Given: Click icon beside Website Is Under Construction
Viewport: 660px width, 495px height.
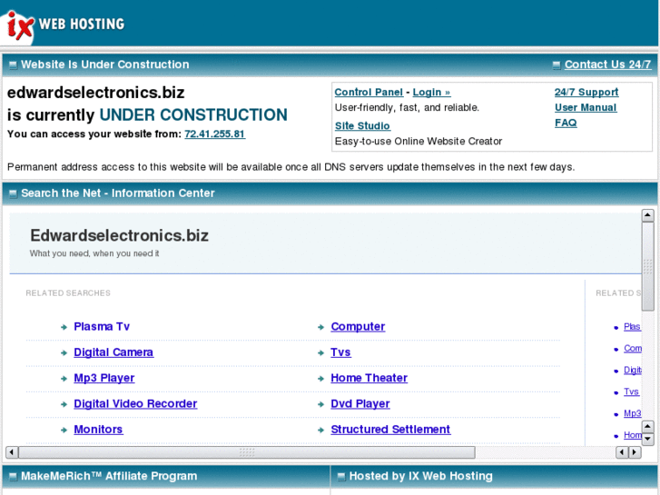Looking at the screenshot, I should pyautogui.click(x=13, y=64).
